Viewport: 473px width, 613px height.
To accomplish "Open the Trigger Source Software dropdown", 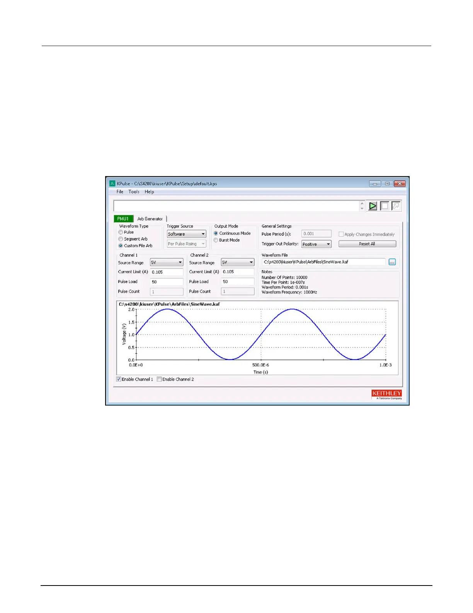I will [187, 234].
